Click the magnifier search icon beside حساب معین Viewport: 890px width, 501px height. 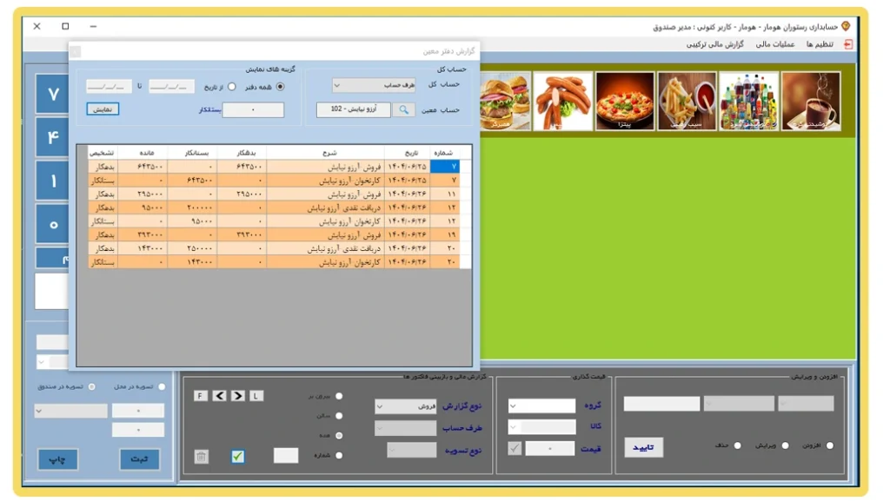[403, 110]
